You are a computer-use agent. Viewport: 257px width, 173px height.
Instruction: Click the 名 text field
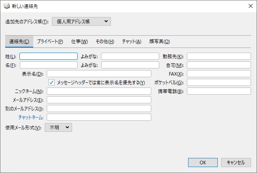pyautogui.click(x=48, y=65)
